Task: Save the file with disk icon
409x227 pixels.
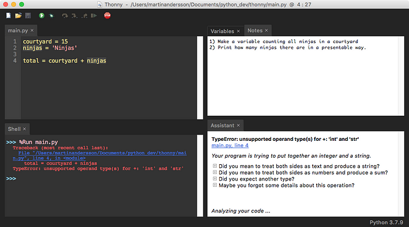Action: (28, 16)
